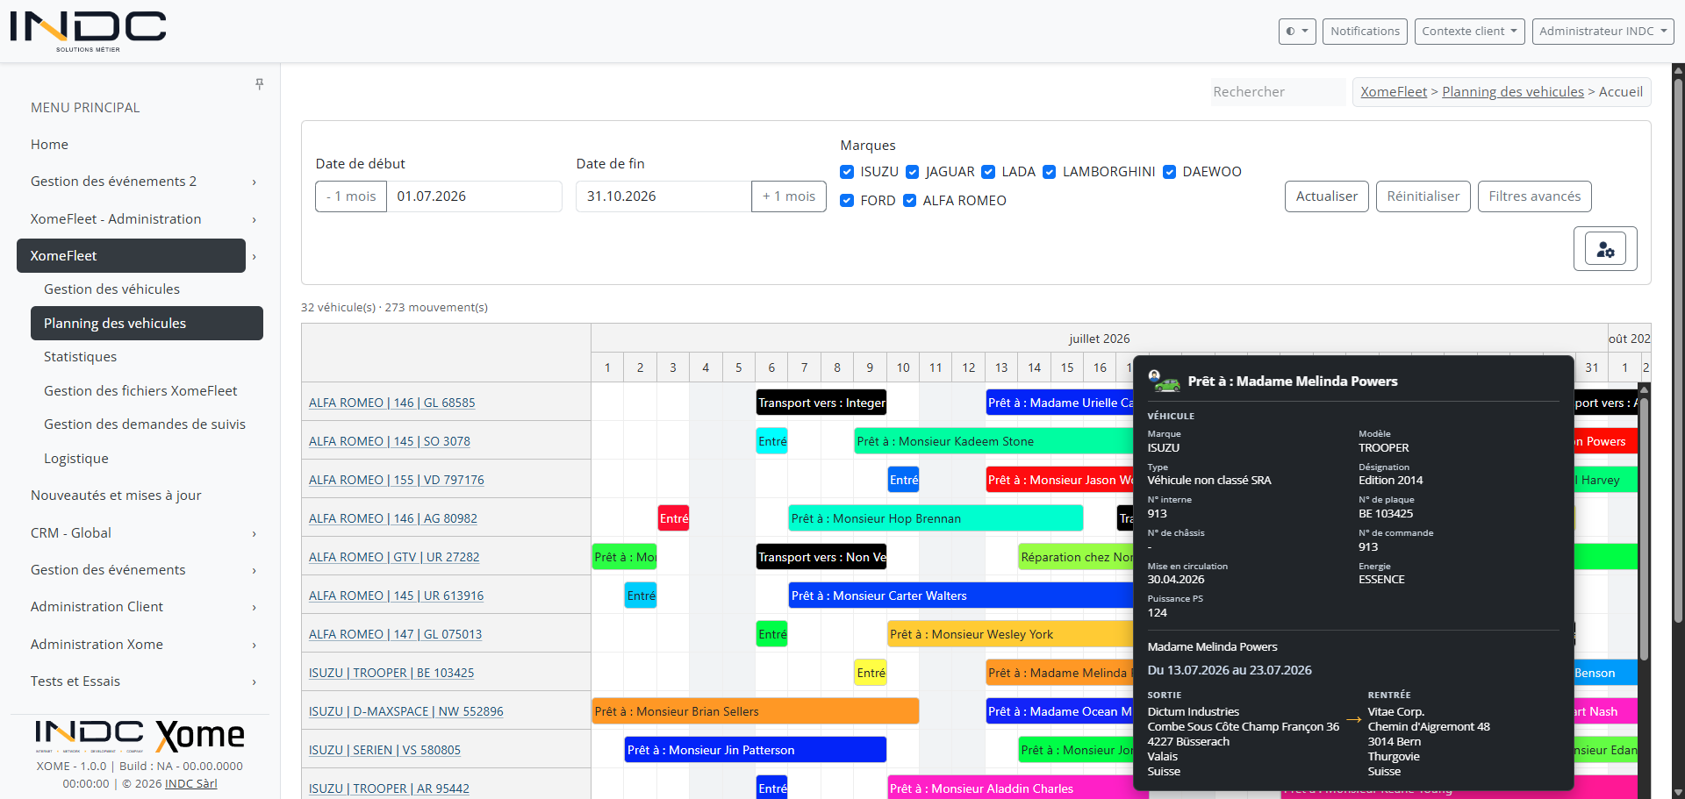Click the - 1 mois button
Viewport: 1685px width, 799px height.
(351, 196)
